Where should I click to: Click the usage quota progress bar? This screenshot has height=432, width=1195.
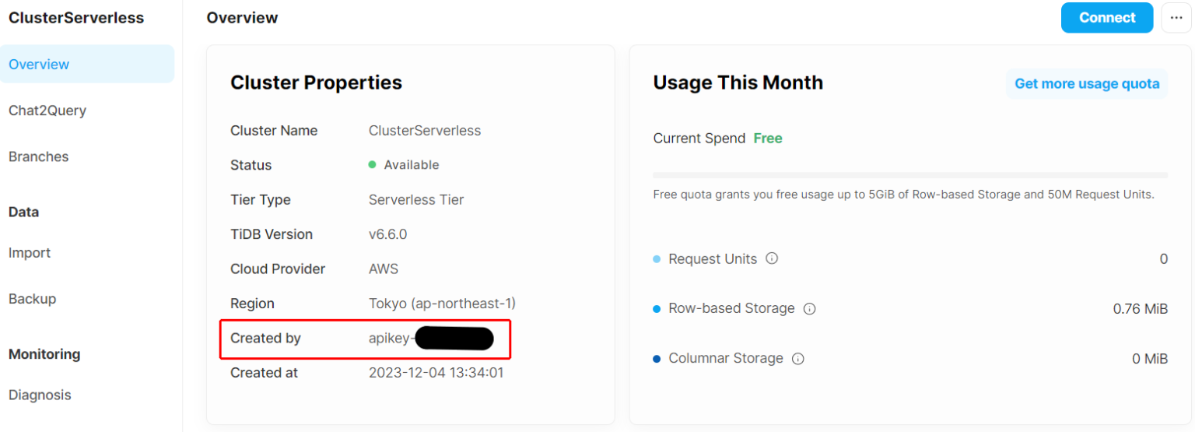tap(910, 175)
